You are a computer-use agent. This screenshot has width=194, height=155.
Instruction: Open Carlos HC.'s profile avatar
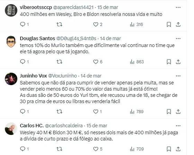coord(11,129)
